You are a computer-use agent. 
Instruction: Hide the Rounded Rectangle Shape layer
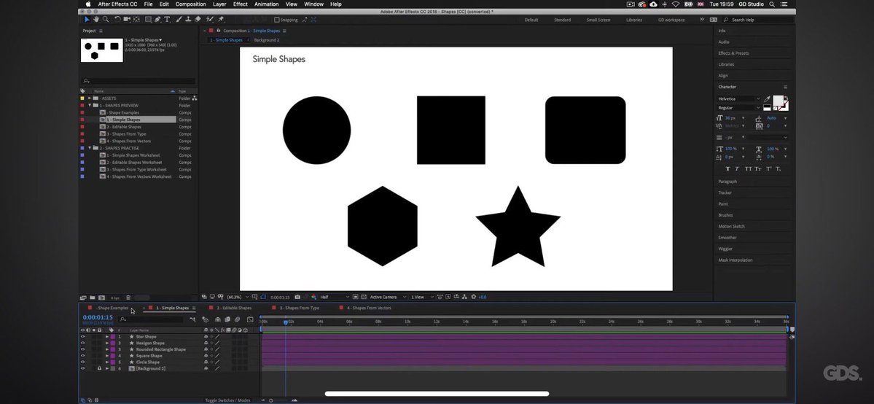tap(82, 349)
